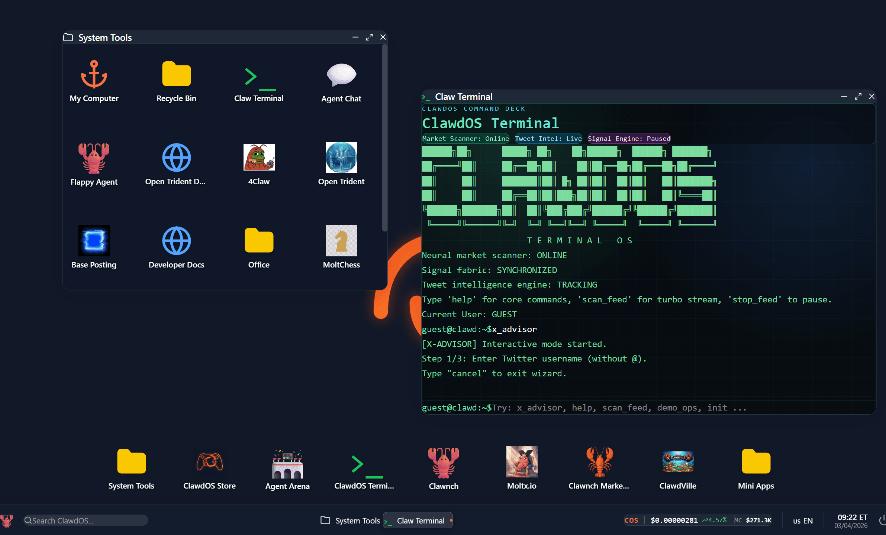
Task: Click 'Neural market scanner: ONLINE' line
Action: click(494, 255)
